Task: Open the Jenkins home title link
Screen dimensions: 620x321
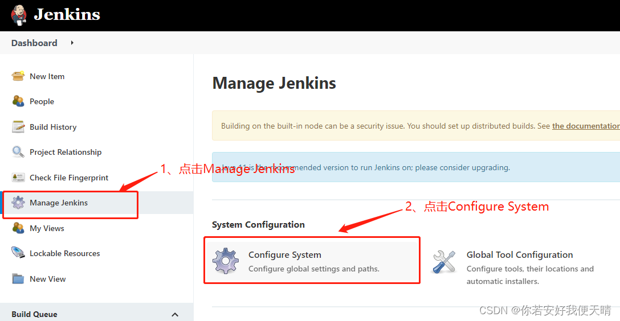Action: coord(67,15)
